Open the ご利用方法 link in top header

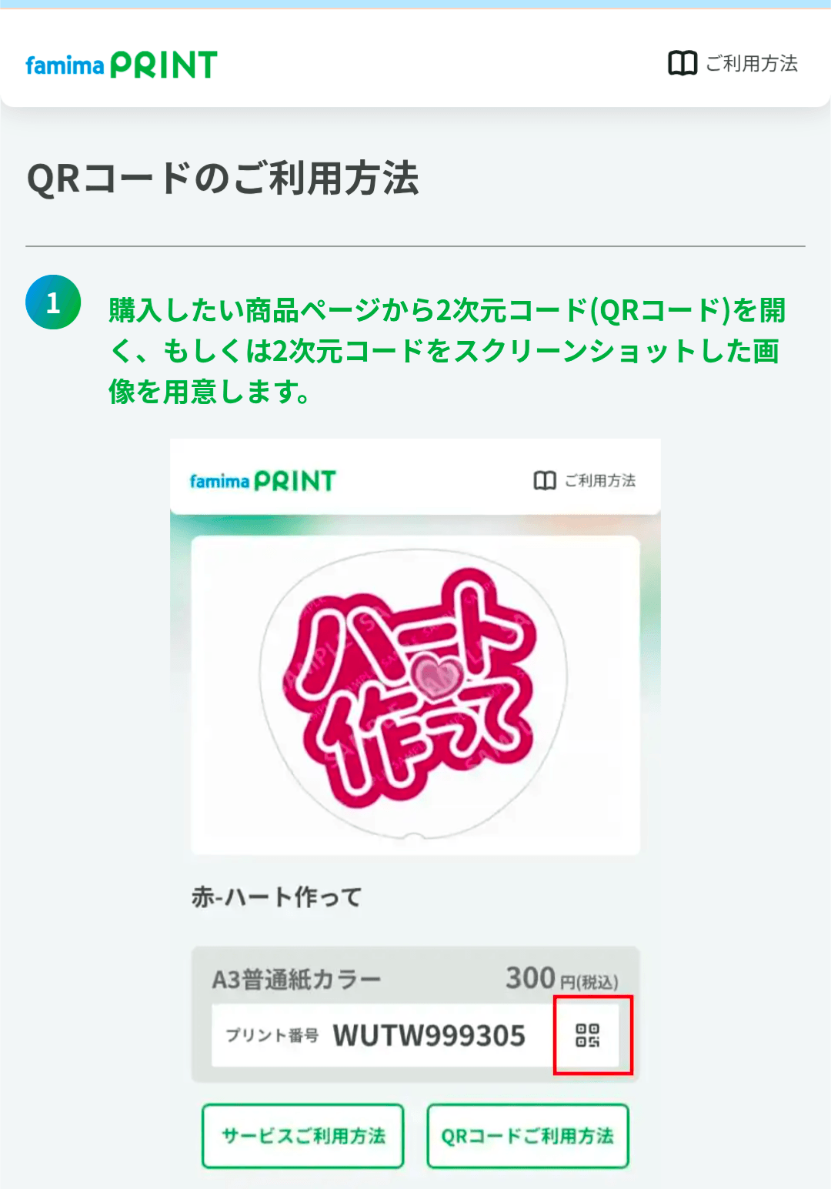click(x=752, y=63)
